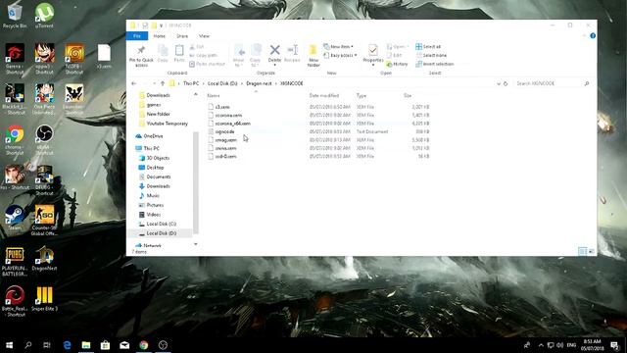Select 3D Objects in navigation pane
This screenshot has height=353, width=627.
click(x=154, y=158)
